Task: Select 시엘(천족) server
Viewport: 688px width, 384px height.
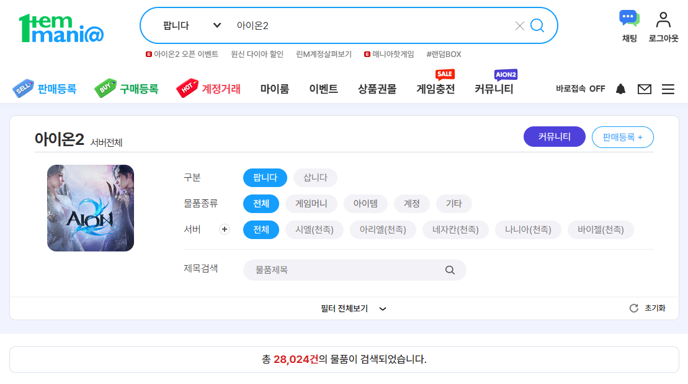Action: [314, 229]
